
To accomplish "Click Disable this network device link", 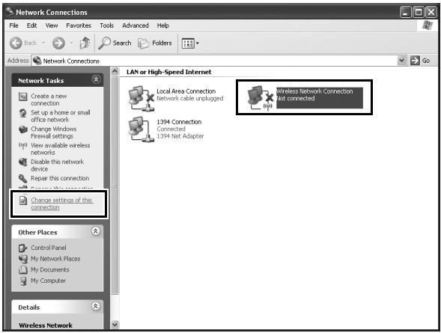I will click(x=57, y=165).
